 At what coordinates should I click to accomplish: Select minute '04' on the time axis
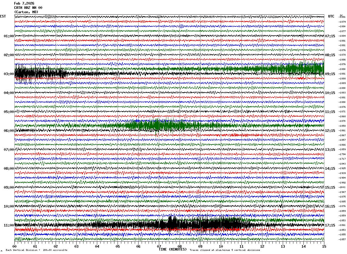click(97, 246)
